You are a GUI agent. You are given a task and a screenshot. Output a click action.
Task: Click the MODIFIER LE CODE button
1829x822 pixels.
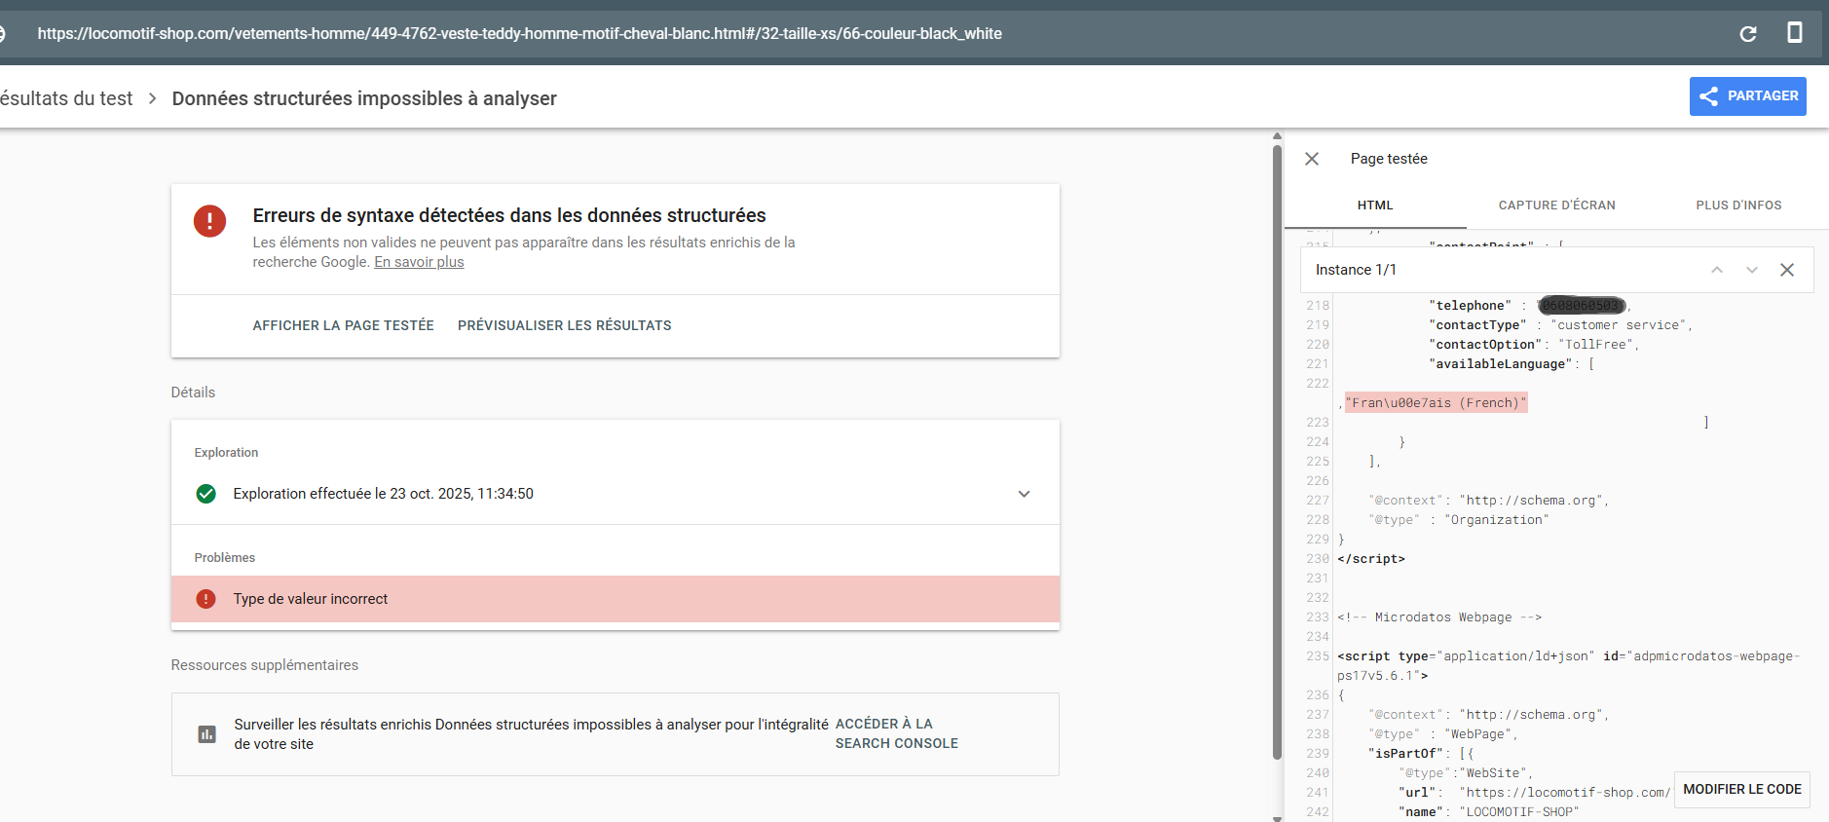coord(1742,789)
